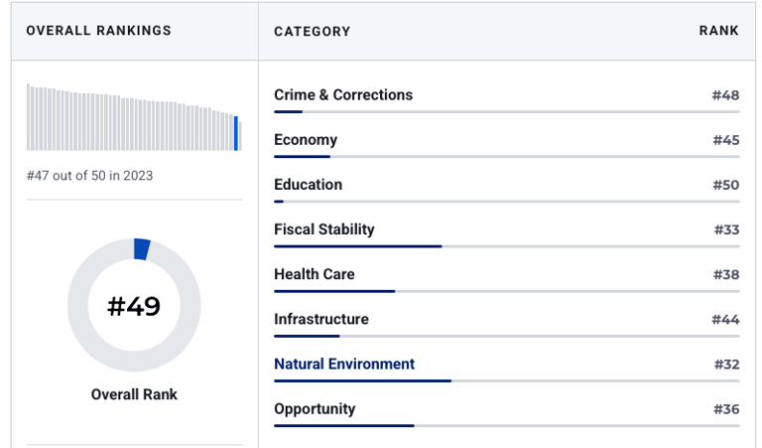Click the Natural Environment progress bar
Image resolution: width=762 pixels, height=448 pixels.
click(506, 380)
